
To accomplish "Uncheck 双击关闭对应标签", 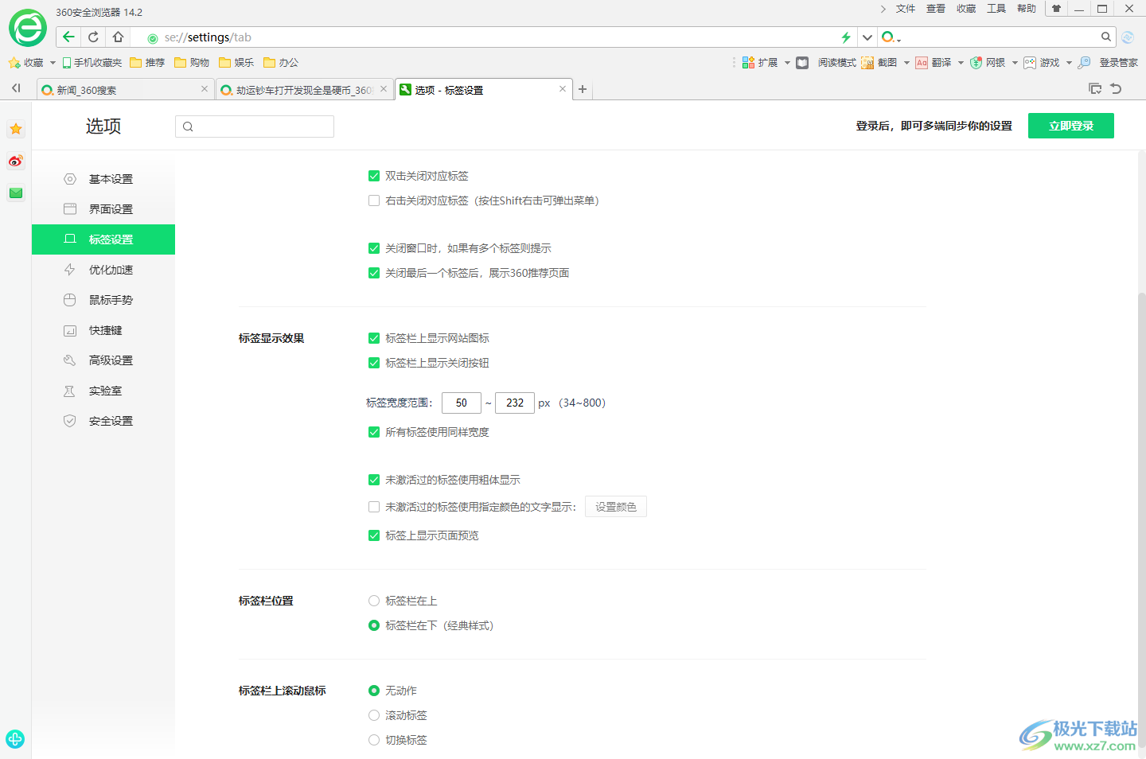I will [374, 176].
